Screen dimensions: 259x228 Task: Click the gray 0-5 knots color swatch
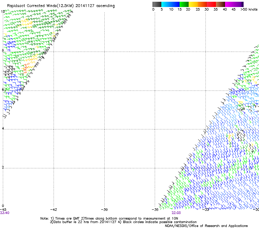tap(157, 4)
